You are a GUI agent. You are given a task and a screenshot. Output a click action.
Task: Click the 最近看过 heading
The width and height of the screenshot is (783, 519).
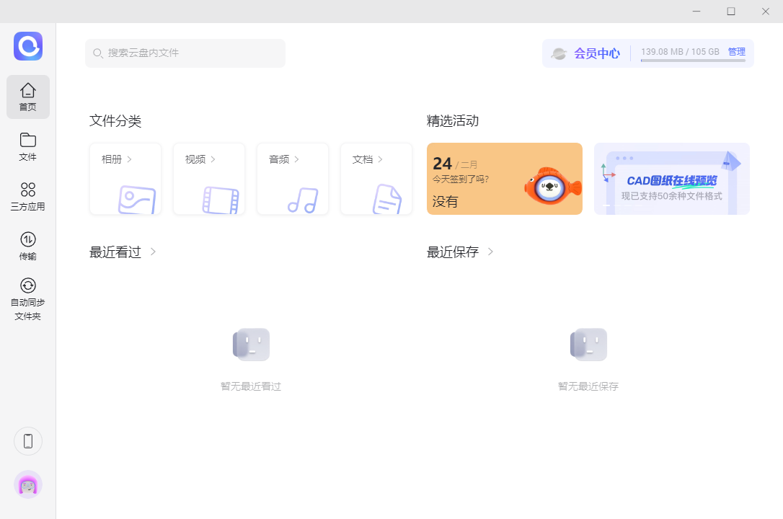tap(115, 252)
